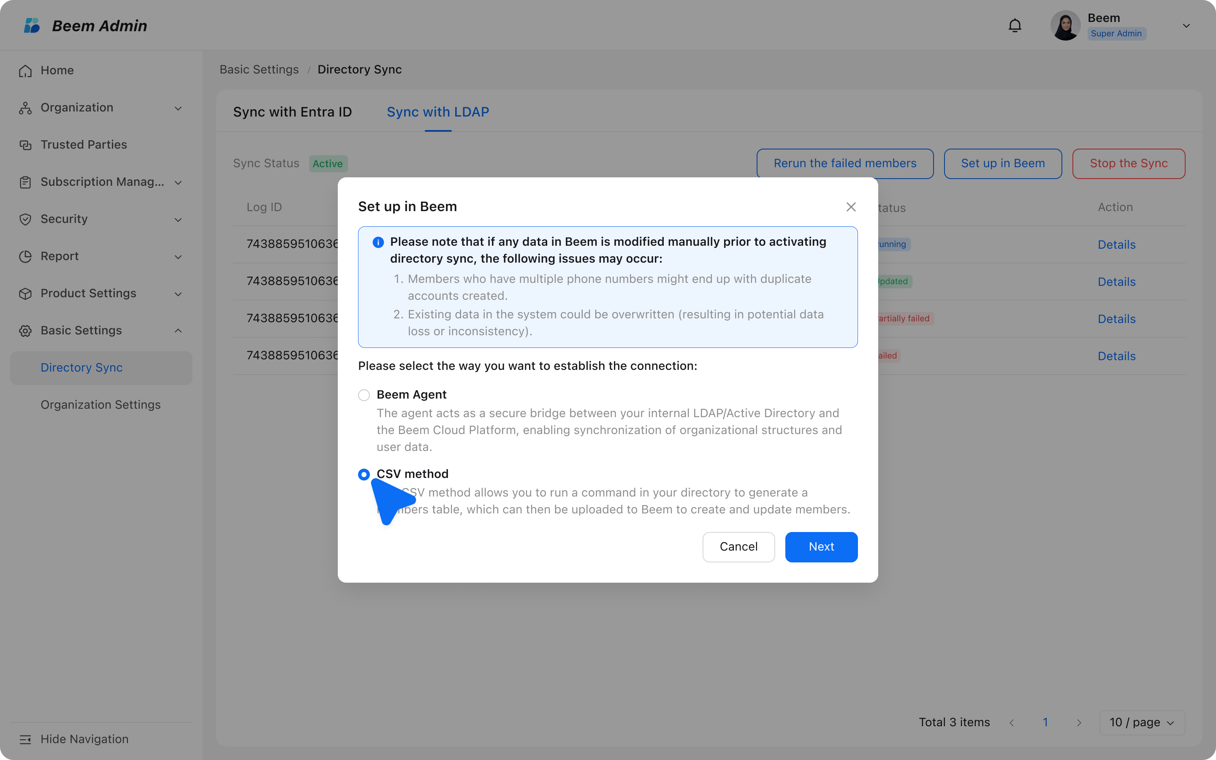Click the Super Admin role badge
This screenshot has height=760, width=1216.
pyautogui.click(x=1116, y=34)
